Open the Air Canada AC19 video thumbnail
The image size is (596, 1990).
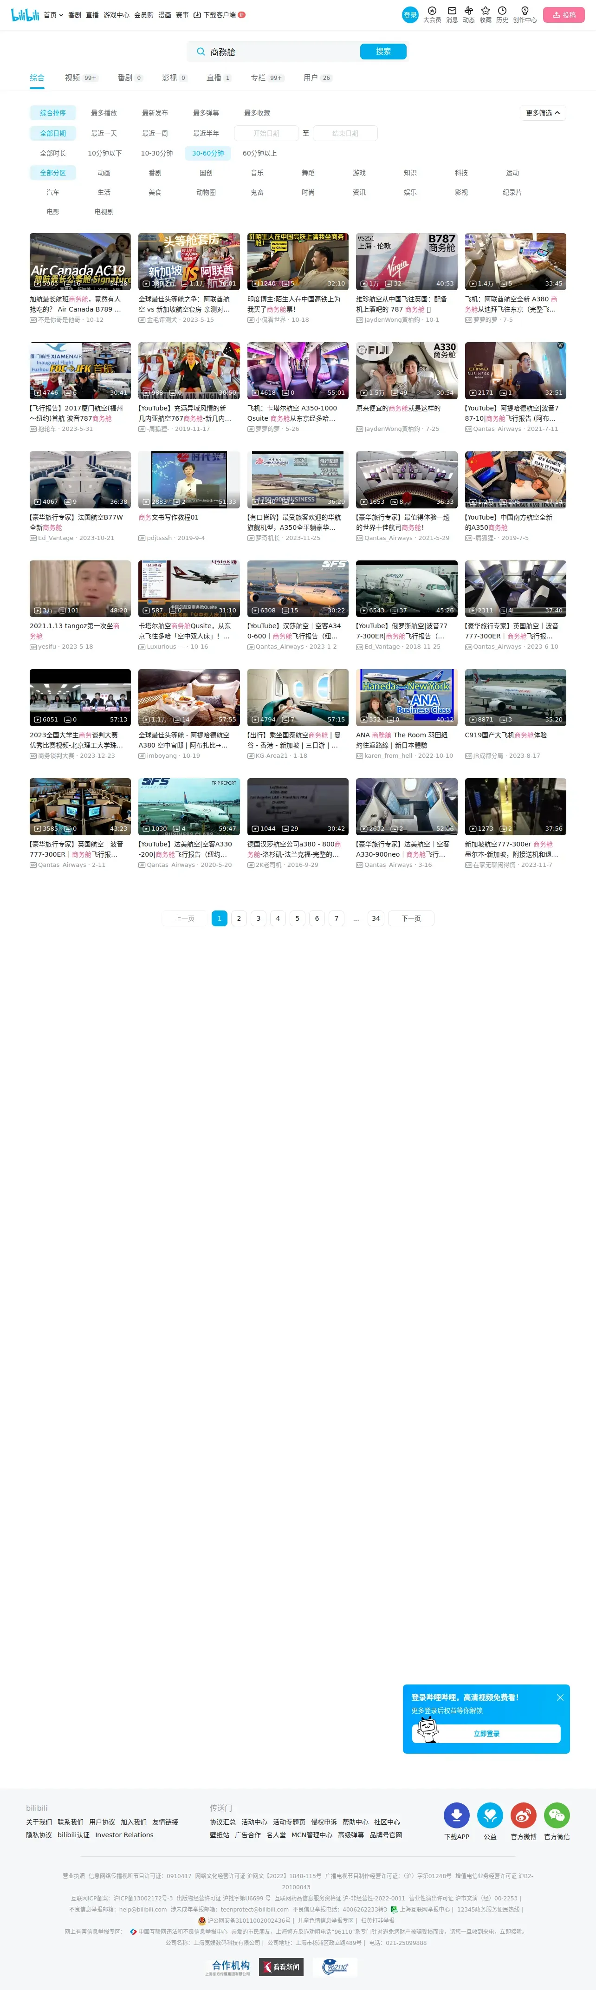point(80,262)
